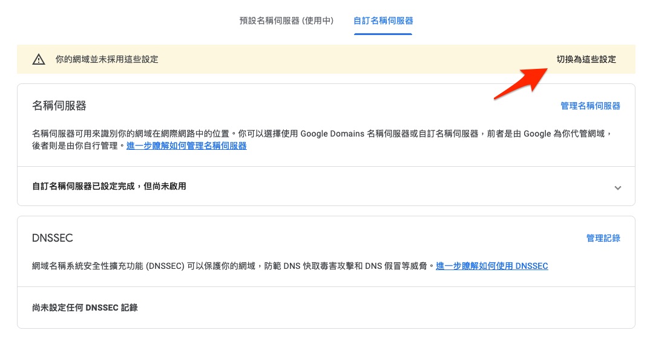
Task: Click the 尚未設定任何 DNSSEC 記錄 status text
Action: pyautogui.click(x=85, y=308)
